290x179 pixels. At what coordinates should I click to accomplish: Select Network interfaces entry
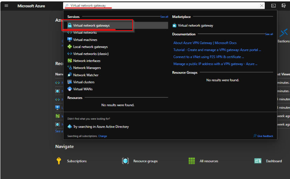87,61
